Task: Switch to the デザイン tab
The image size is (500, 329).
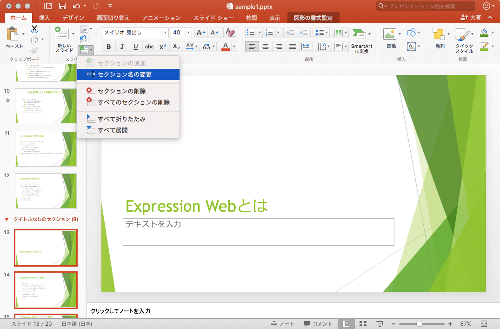Action: [73, 18]
